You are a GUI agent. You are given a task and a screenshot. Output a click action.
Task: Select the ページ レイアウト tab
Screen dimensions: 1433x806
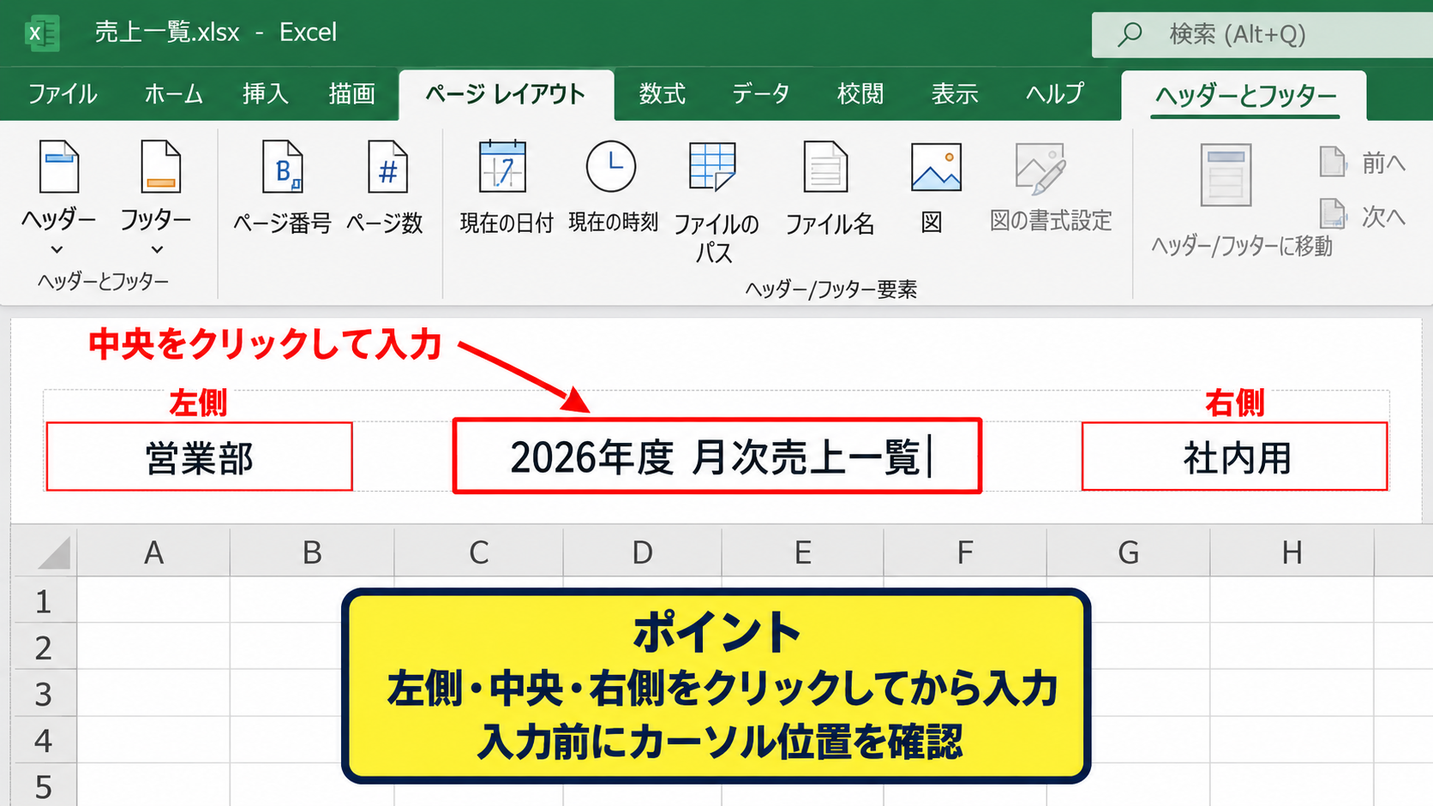pos(506,94)
